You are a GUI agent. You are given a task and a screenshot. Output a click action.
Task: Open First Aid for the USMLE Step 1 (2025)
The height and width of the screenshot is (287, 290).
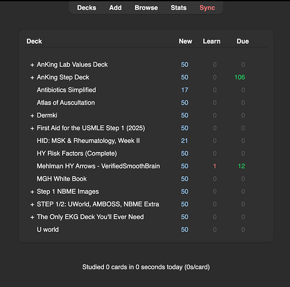(91, 128)
